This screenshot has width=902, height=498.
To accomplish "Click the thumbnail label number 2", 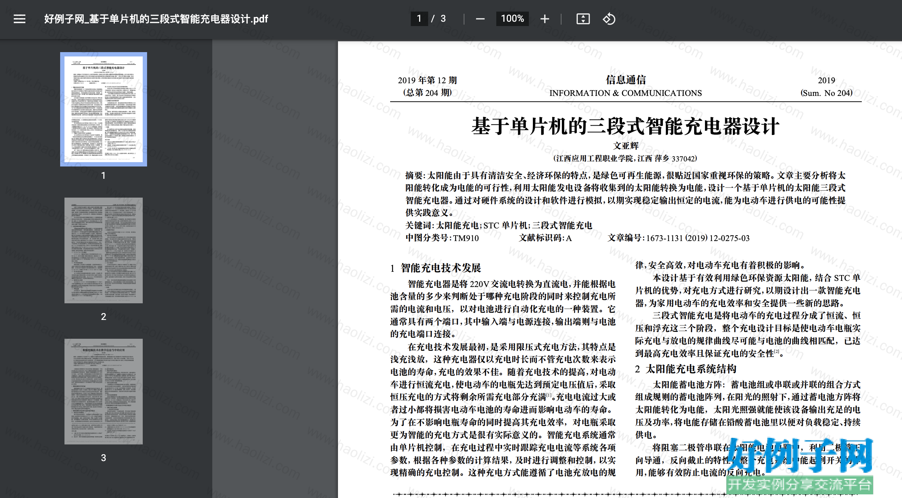I will click(x=104, y=317).
